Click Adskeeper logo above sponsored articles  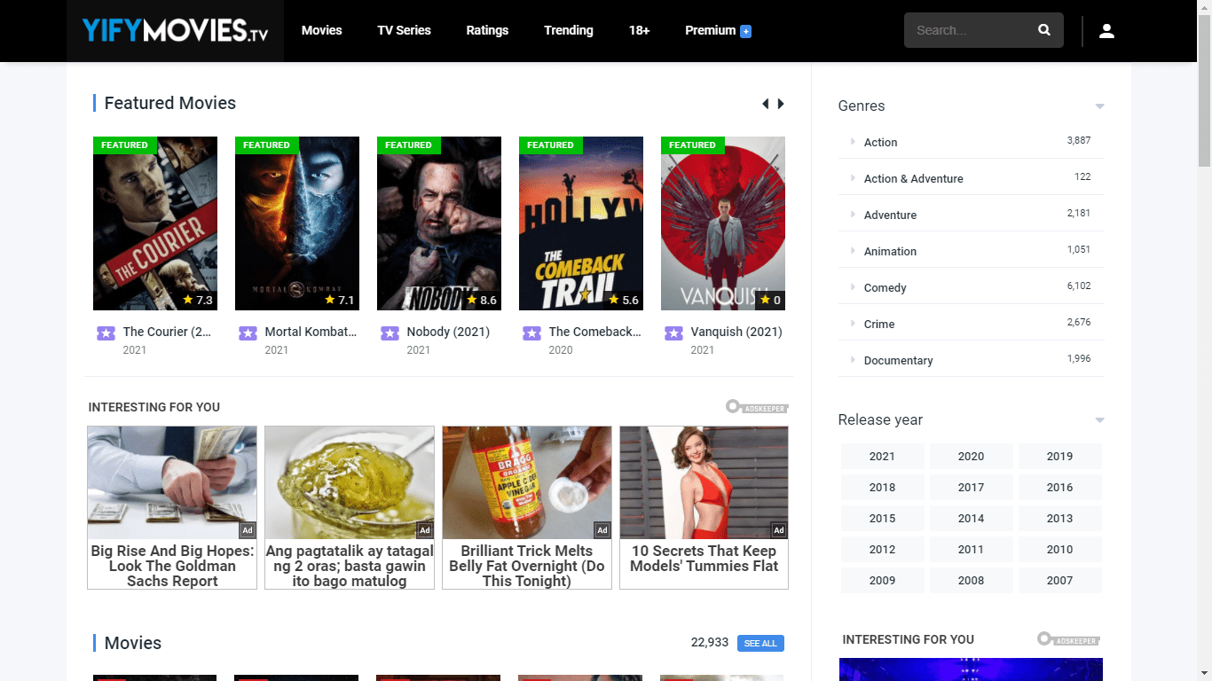(x=757, y=407)
